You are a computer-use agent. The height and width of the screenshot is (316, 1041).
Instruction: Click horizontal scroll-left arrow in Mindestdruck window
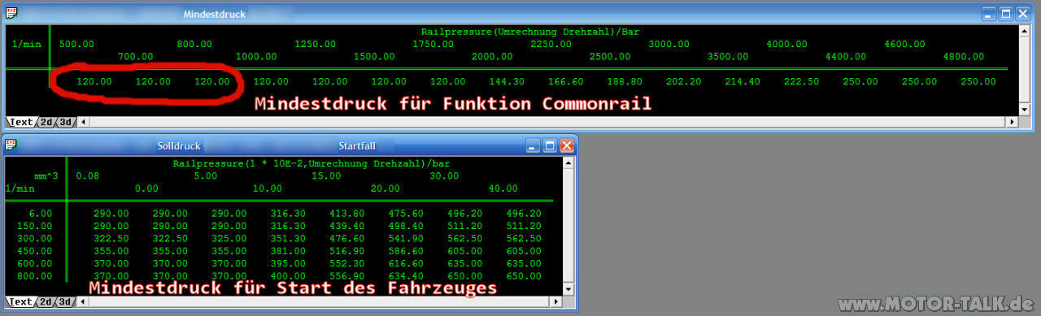coord(82,122)
